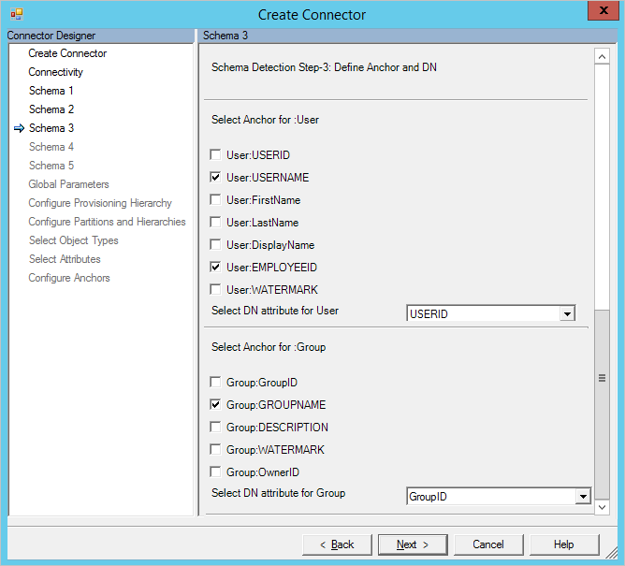625x566 pixels.
Task: Click the 'Select DN attribute for User' label
Action: (275, 311)
